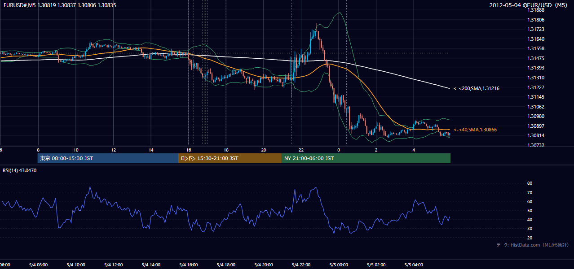Click RSI scale value 40
Viewport: 574px width, 269px height.
click(530, 219)
